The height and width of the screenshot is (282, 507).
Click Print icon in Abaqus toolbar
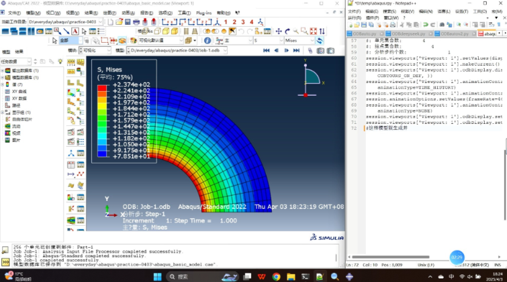(136, 22)
